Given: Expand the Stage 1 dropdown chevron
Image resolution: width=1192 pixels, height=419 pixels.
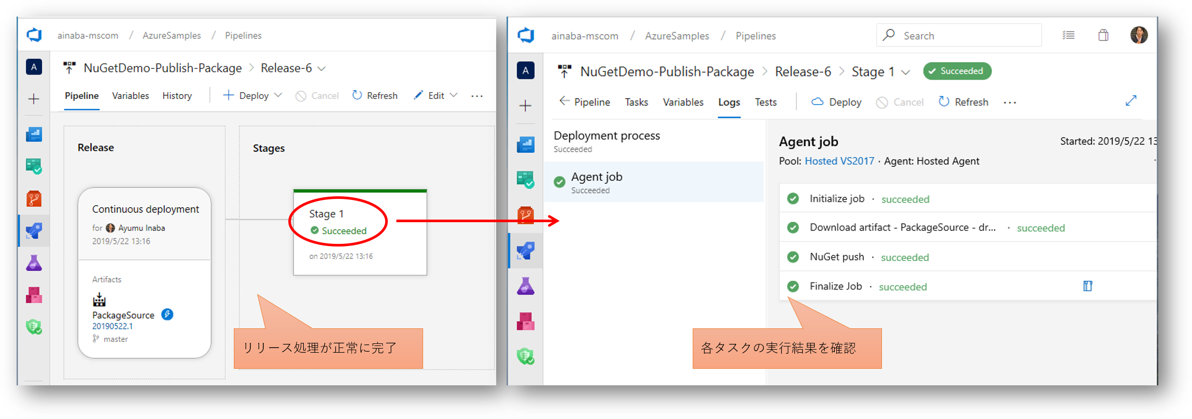Looking at the screenshot, I should pos(905,72).
